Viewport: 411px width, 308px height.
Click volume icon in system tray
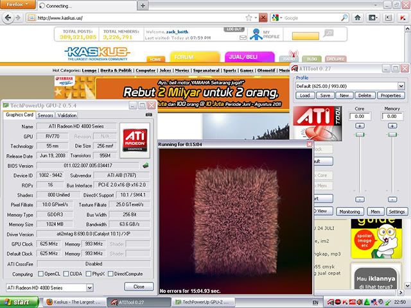click(359, 302)
